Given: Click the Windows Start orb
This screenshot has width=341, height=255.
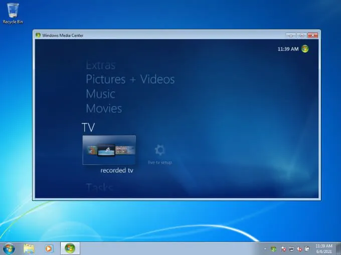Looking at the screenshot, I should 9,248.
